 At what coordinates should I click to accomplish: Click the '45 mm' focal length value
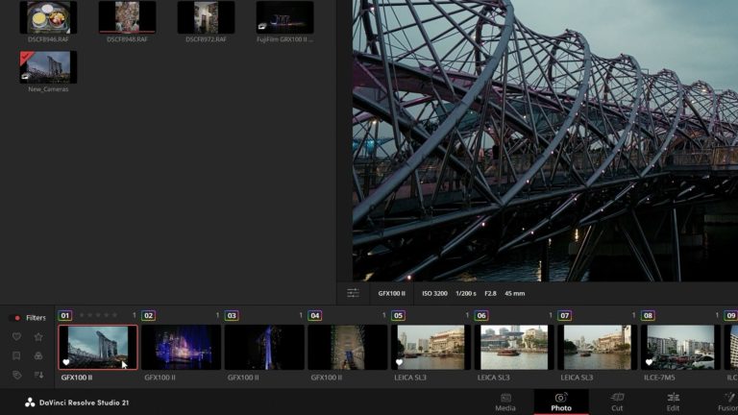tap(514, 293)
